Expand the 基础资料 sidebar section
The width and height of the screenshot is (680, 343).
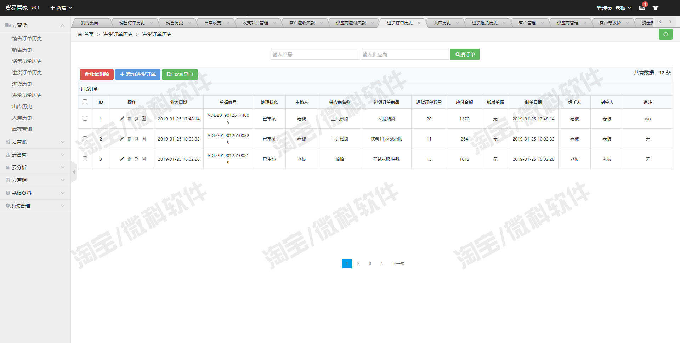pyautogui.click(x=35, y=193)
